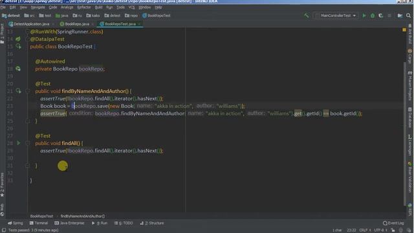The image size is (414, 233).
Task: Close the BookRepoTest.java tab
Action: (139, 24)
